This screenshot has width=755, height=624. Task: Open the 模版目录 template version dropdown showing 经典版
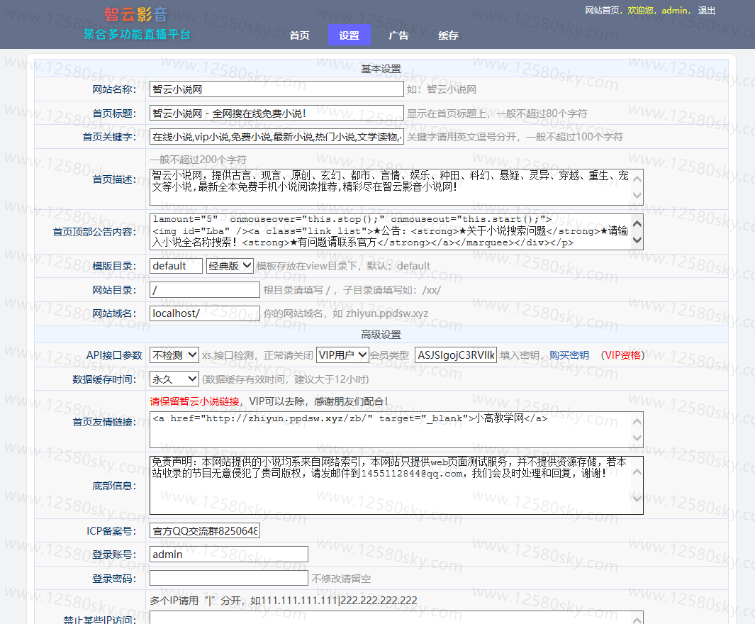pyautogui.click(x=229, y=265)
